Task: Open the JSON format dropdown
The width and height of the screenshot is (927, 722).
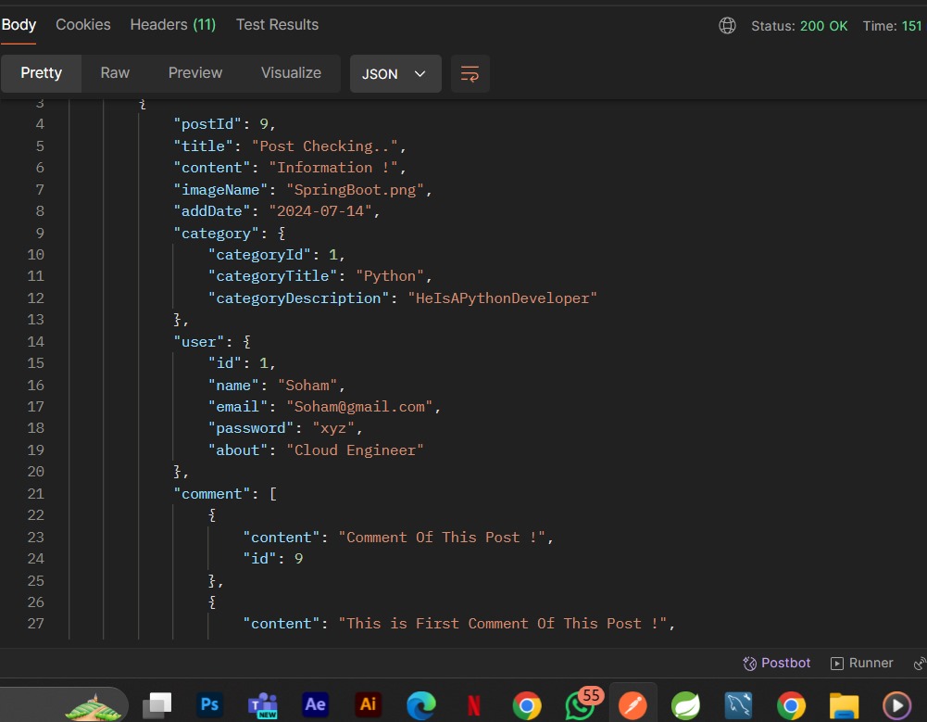Action: (395, 74)
